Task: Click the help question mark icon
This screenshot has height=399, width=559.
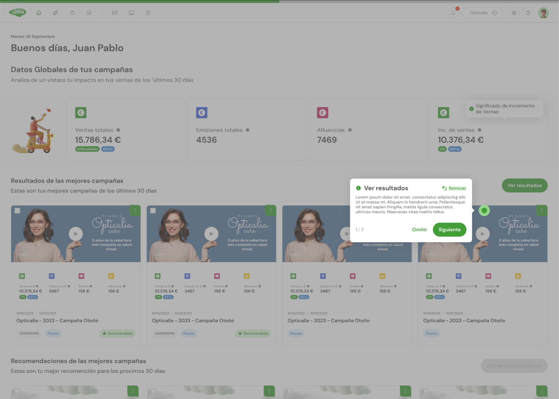Action: (528, 13)
